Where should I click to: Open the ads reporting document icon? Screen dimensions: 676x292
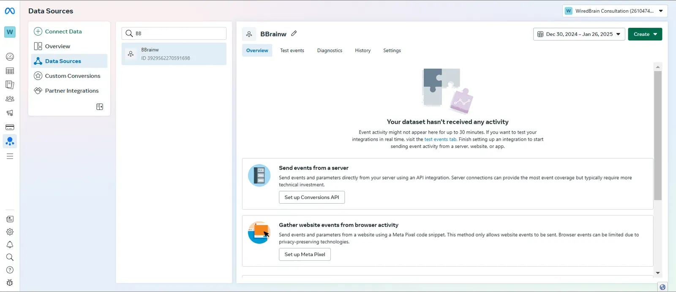tap(10, 85)
